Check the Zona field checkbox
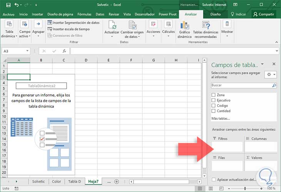The image size is (281, 192). pyautogui.click(x=214, y=95)
